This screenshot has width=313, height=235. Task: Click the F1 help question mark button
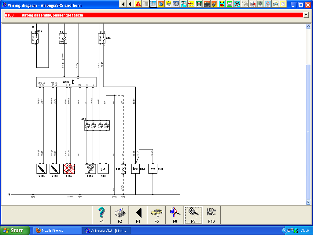coord(101,215)
